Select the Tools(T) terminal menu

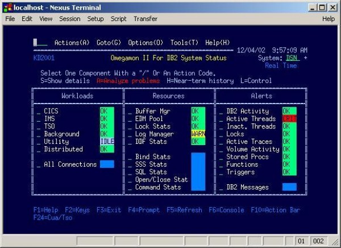point(184,43)
